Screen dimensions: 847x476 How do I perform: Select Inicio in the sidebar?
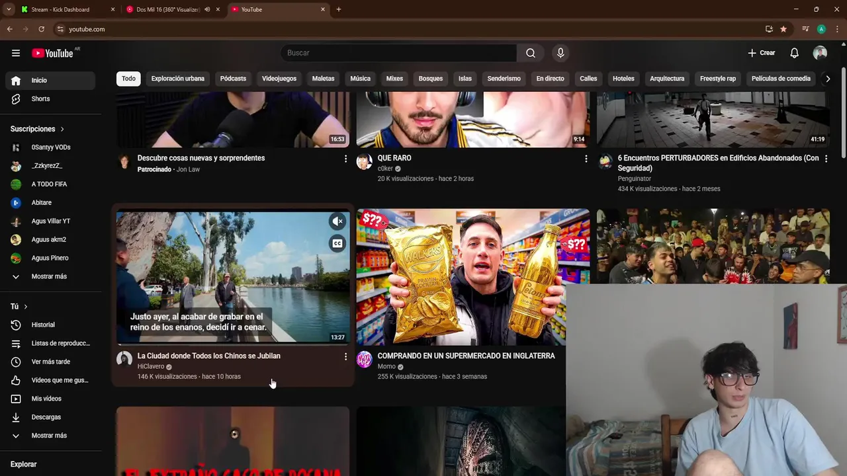pyautogui.click(x=50, y=80)
